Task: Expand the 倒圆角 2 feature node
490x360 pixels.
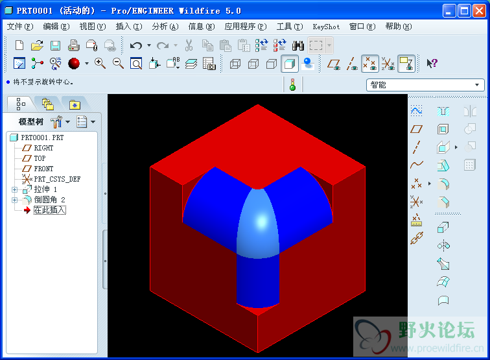Action: (14, 200)
